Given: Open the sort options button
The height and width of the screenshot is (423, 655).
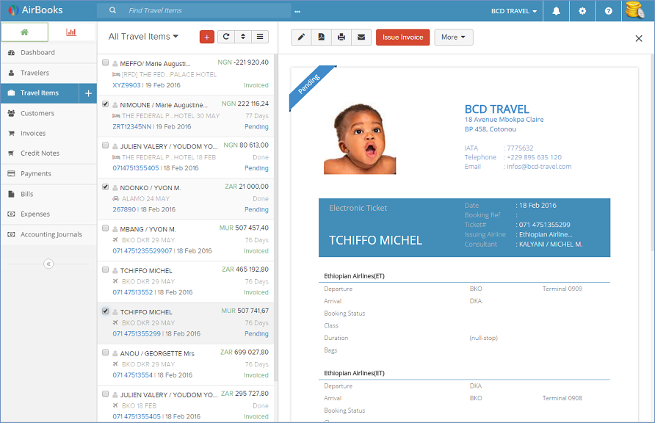Looking at the screenshot, I should coord(243,37).
